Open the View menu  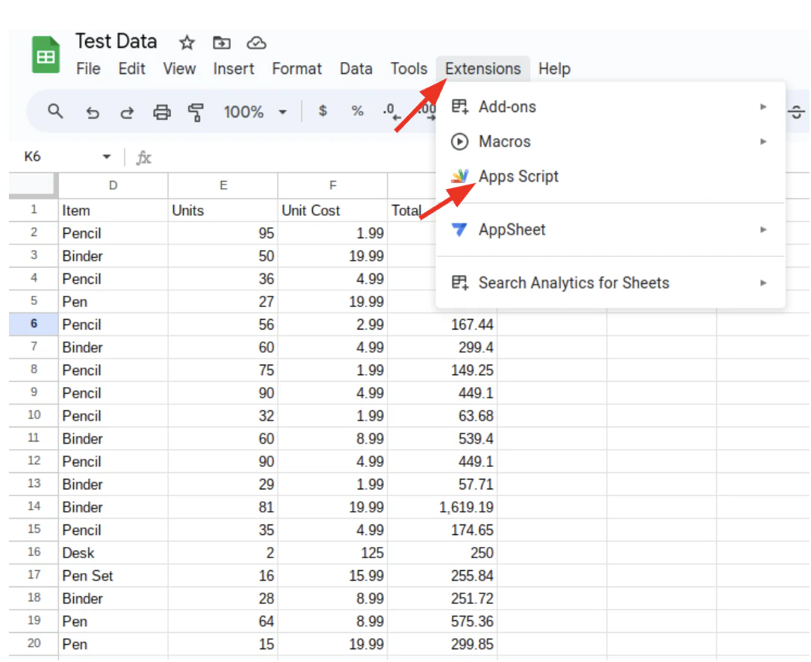point(179,69)
